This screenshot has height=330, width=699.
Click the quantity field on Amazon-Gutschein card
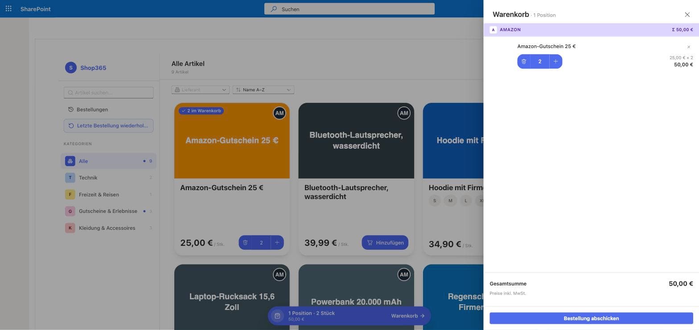[261, 243]
